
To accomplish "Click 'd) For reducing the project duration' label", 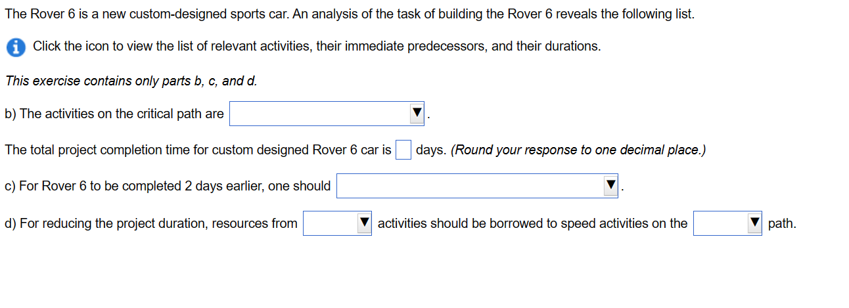I will 151,223.
